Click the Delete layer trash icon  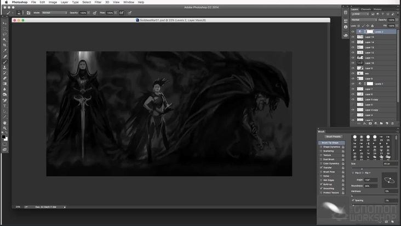393,123
